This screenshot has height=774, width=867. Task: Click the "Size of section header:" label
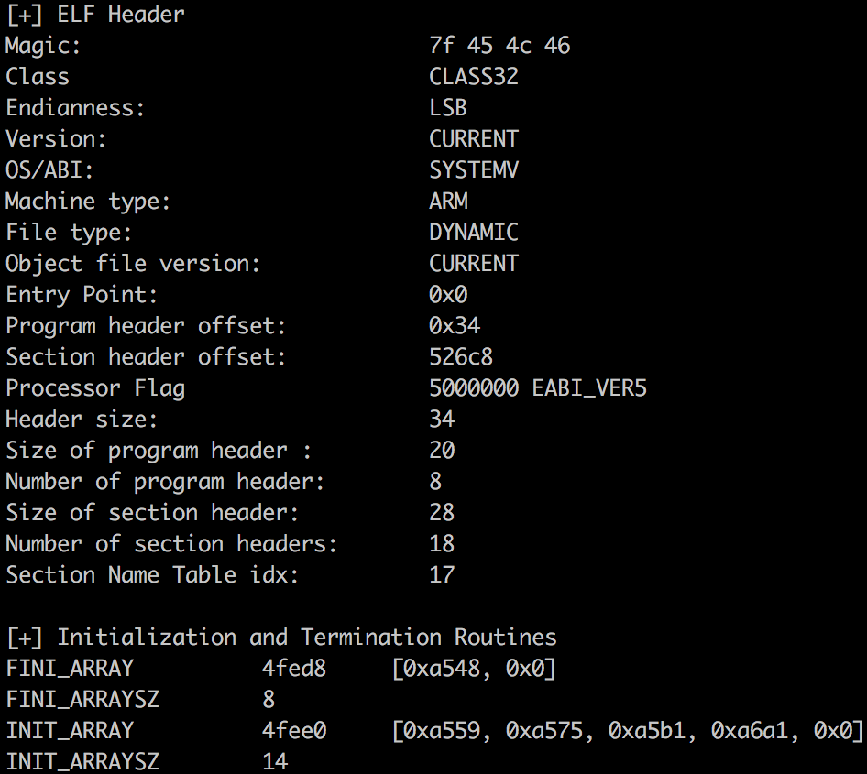click(x=152, y=513)
